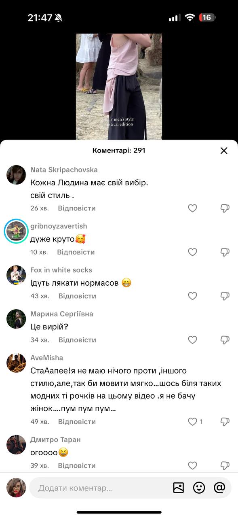Dislike Nata Skripachovska's comment
The image size is (238, 518).
[x=225, y=208]
